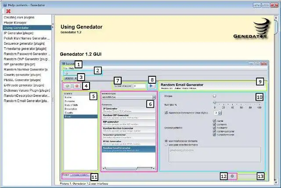Click the gray status circle at the picture's bottom
The width and height of the screenshot is (281, 188).
point(232,176)
